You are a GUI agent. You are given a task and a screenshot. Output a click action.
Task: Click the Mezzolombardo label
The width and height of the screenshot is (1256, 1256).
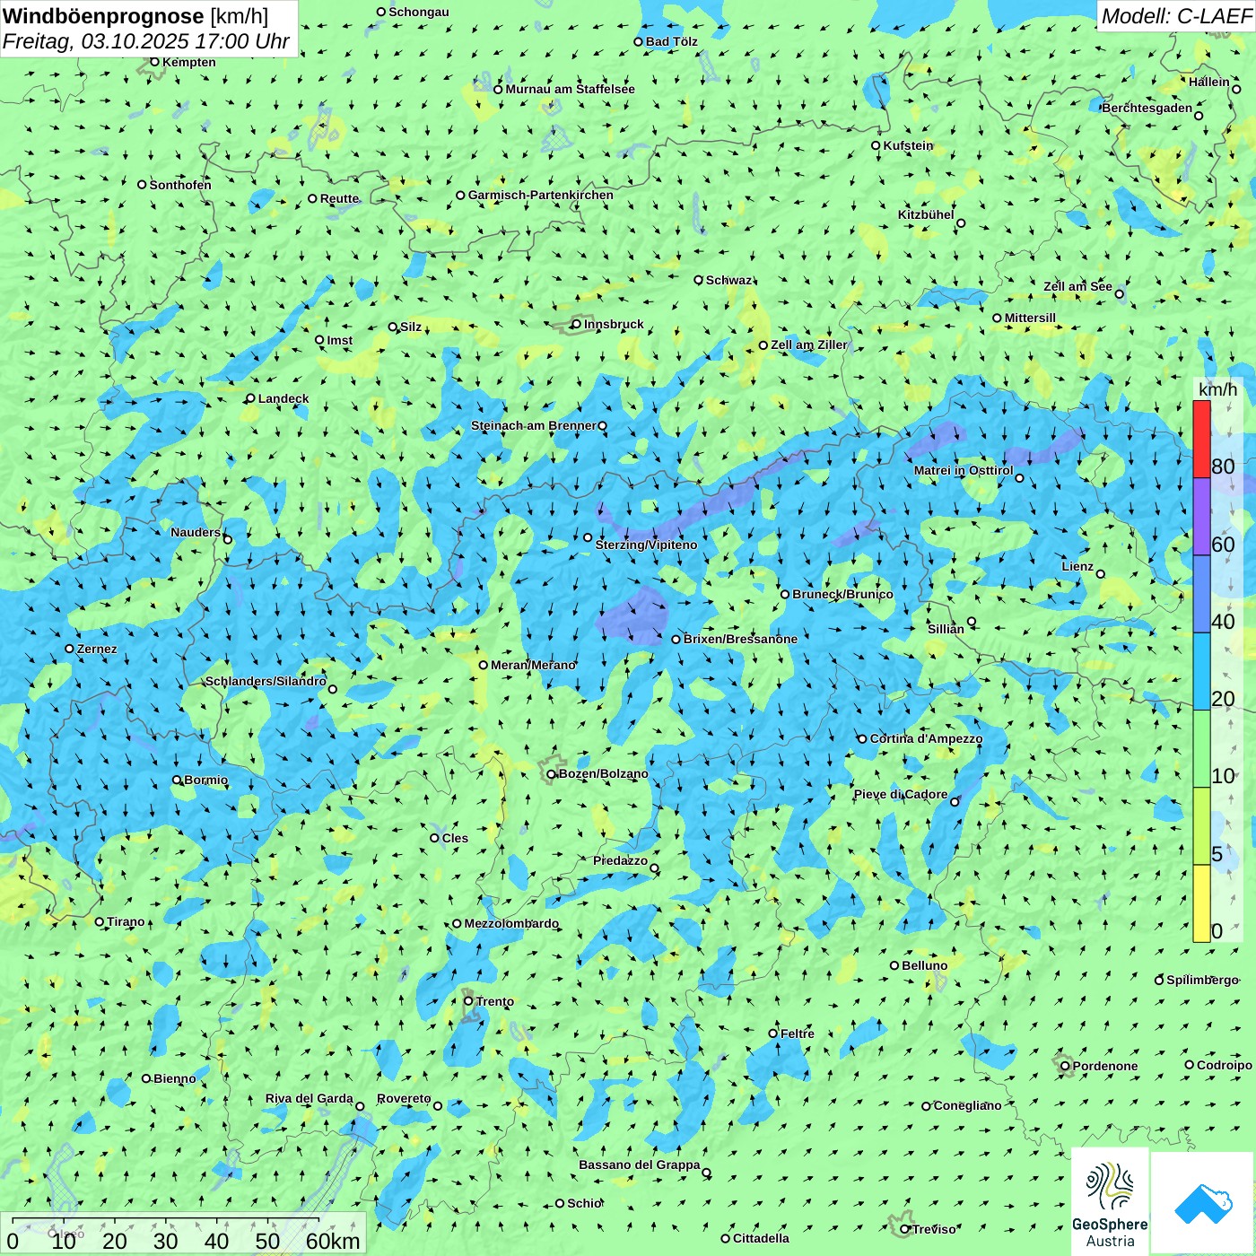click(511, 923)
